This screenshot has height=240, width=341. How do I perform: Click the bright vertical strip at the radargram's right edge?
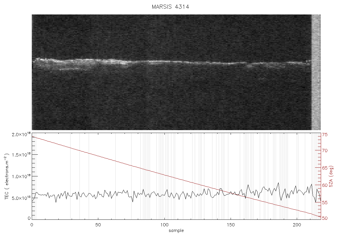coord(316,72)
